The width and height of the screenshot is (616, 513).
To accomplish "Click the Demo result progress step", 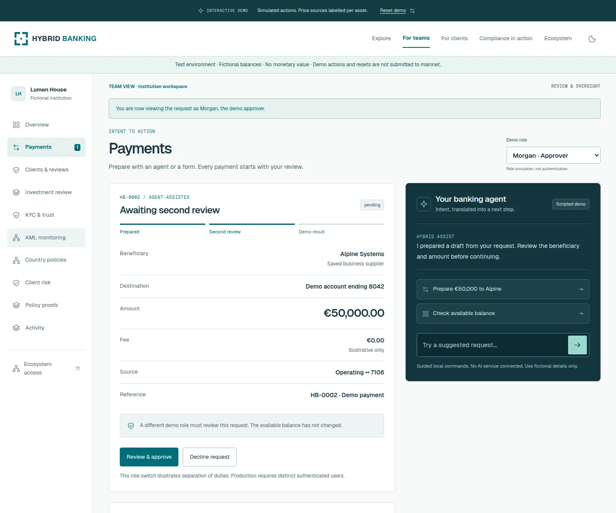I will coord(341,229).
